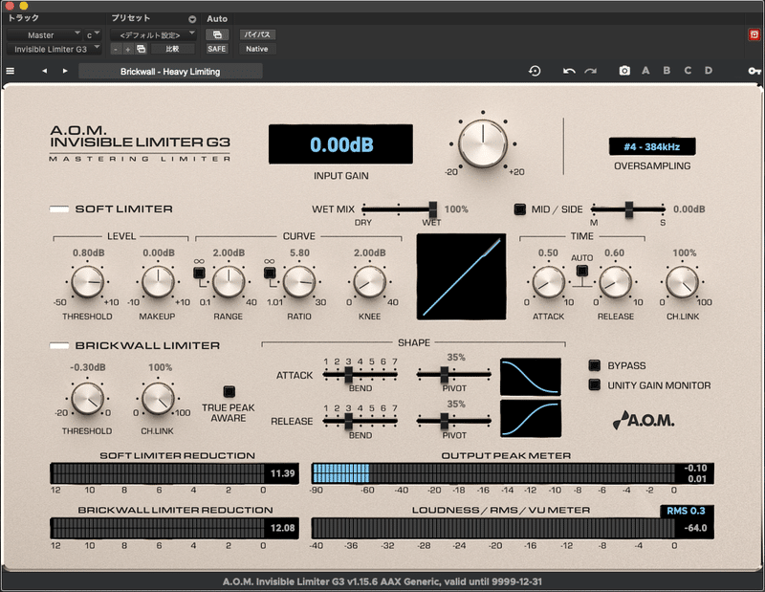Click soft limiter reduction value 11.39
This screenshot has width=765, height=592.
[x=282, y=473]
